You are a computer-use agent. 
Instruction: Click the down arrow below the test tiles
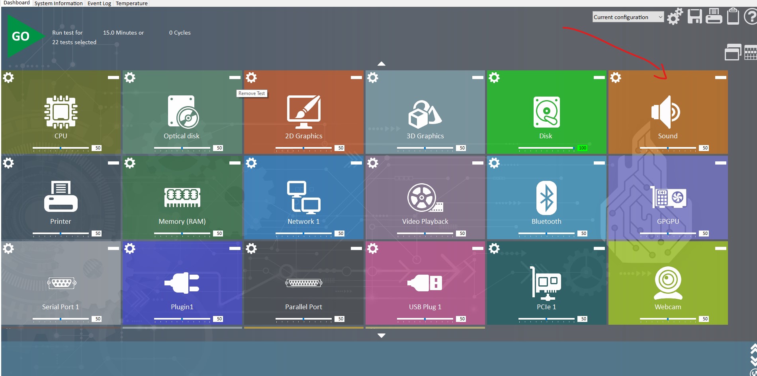coord(381,336)
